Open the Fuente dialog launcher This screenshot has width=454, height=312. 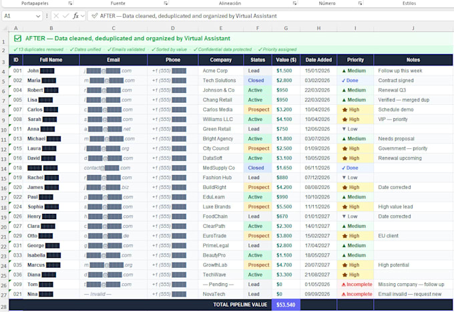(166, 3)
